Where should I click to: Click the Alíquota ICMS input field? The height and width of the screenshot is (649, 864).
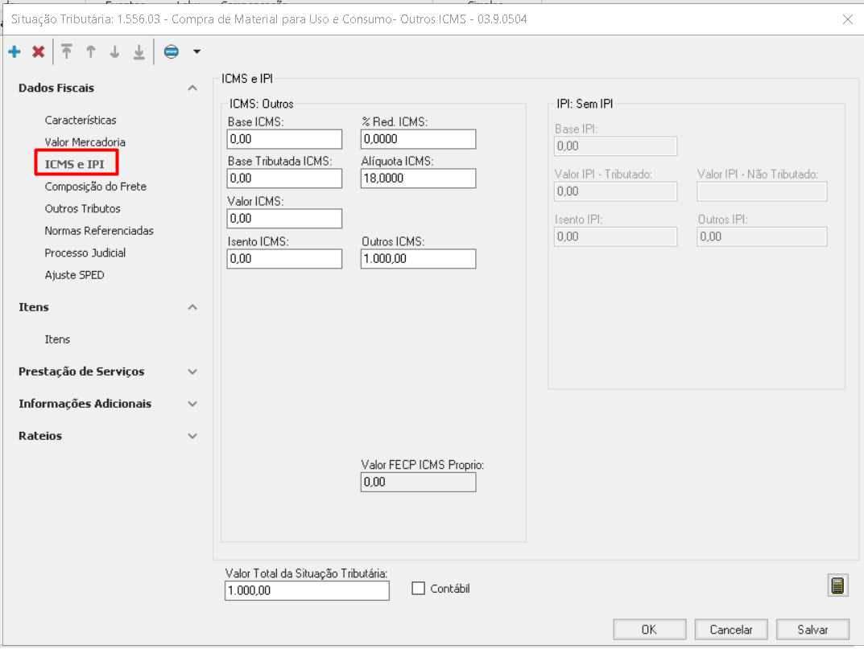coord(418,179)
